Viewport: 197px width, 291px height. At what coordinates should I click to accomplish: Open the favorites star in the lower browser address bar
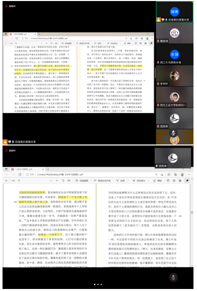point(169,174)
